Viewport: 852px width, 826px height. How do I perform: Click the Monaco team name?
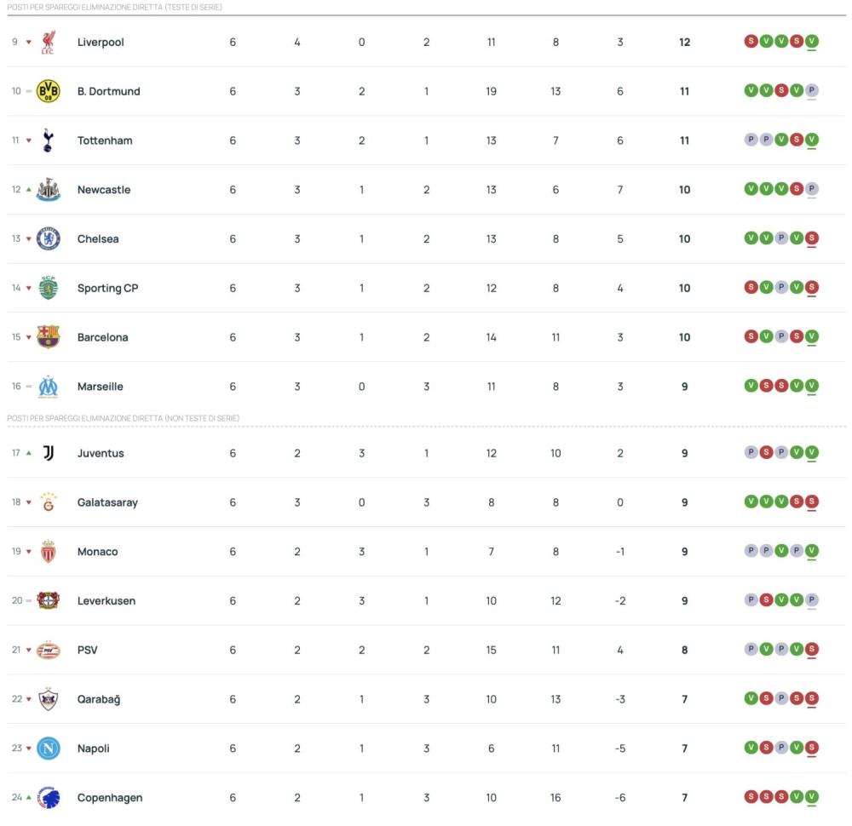click(x=98, y=552)
